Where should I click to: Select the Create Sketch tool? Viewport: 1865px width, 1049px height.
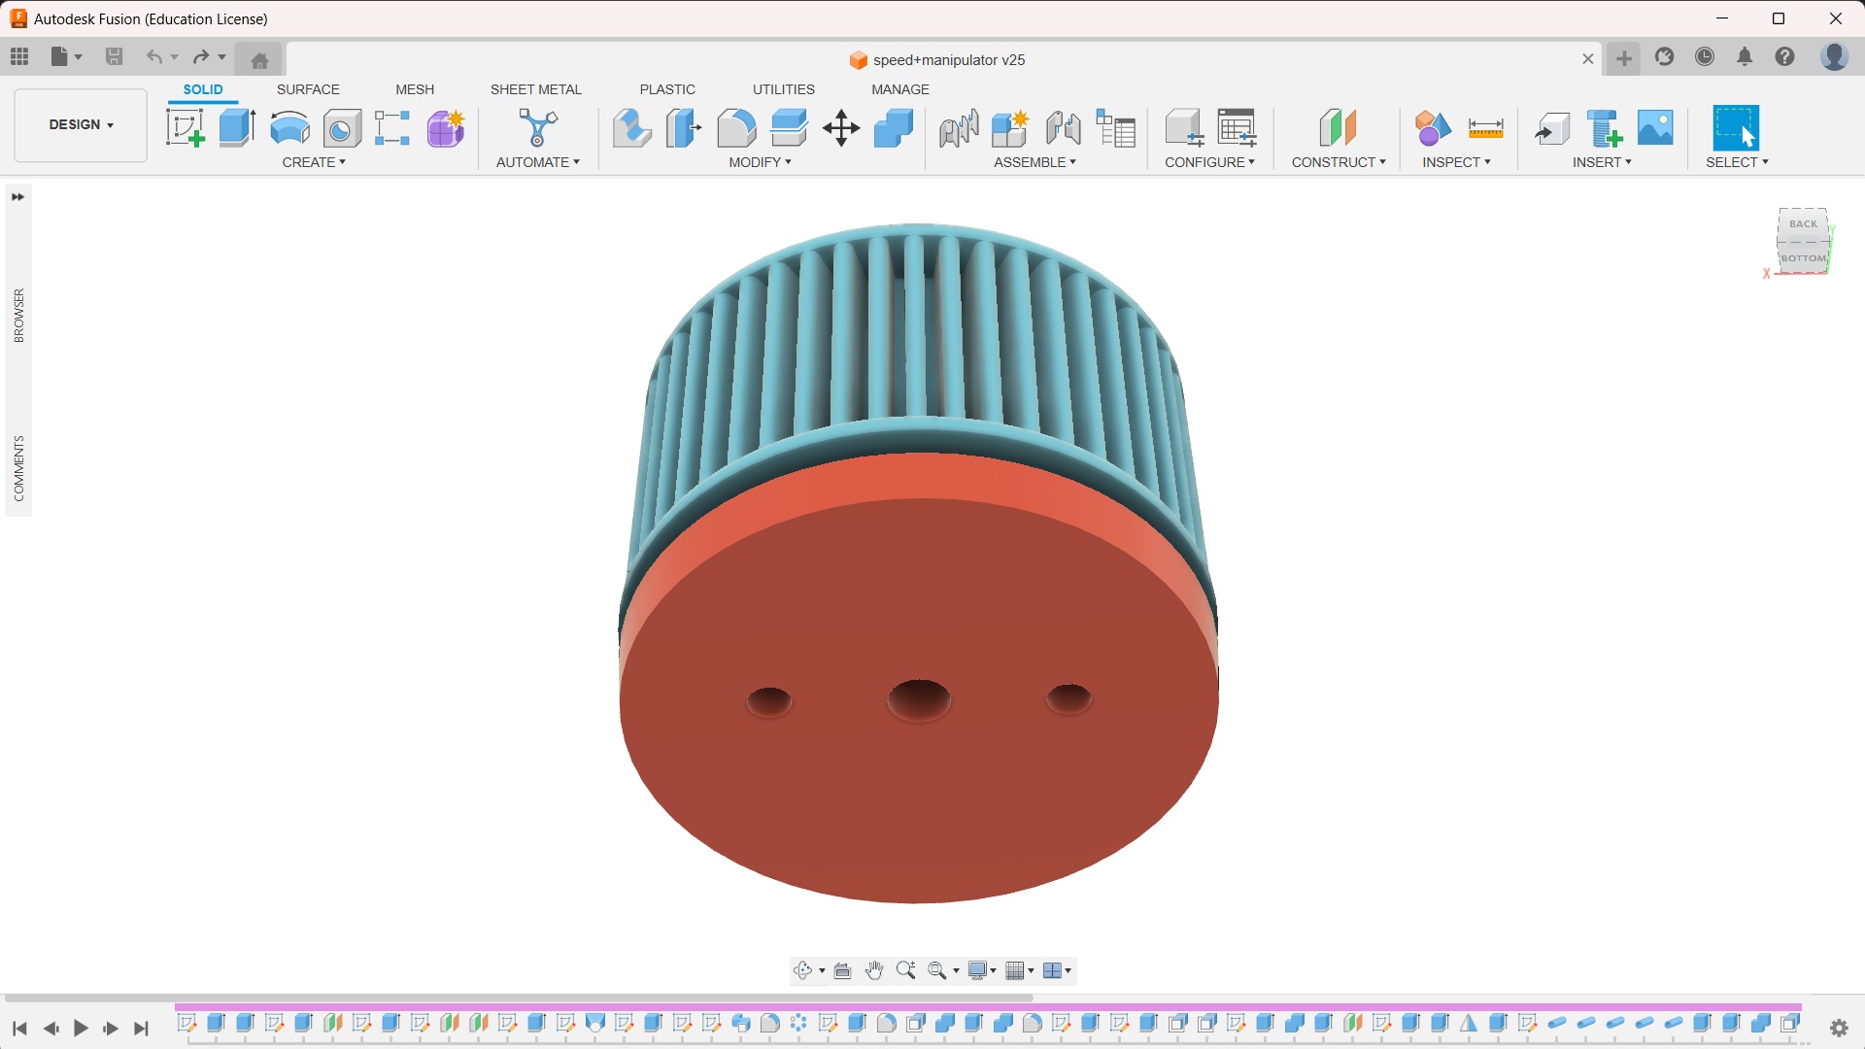pos(185,128)
